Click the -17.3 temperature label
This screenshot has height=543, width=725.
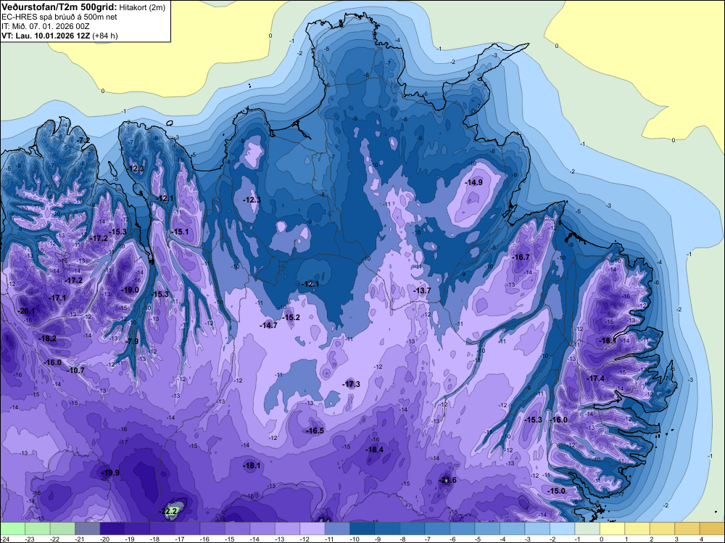tap(352, 384)
